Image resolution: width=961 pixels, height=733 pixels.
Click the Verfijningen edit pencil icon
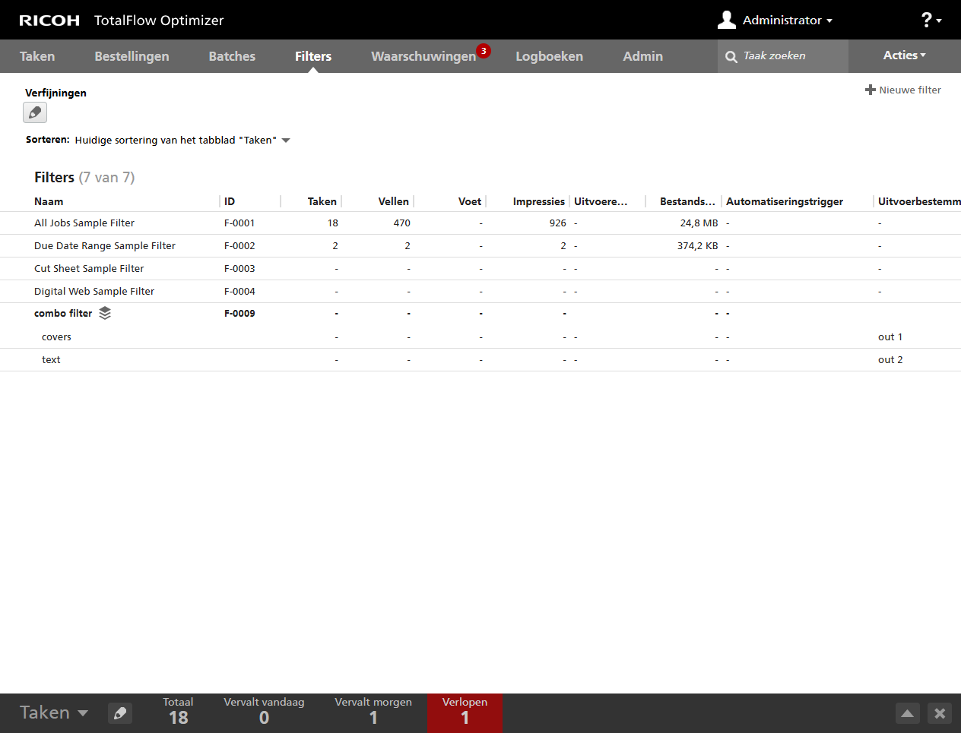coord(35,113)
